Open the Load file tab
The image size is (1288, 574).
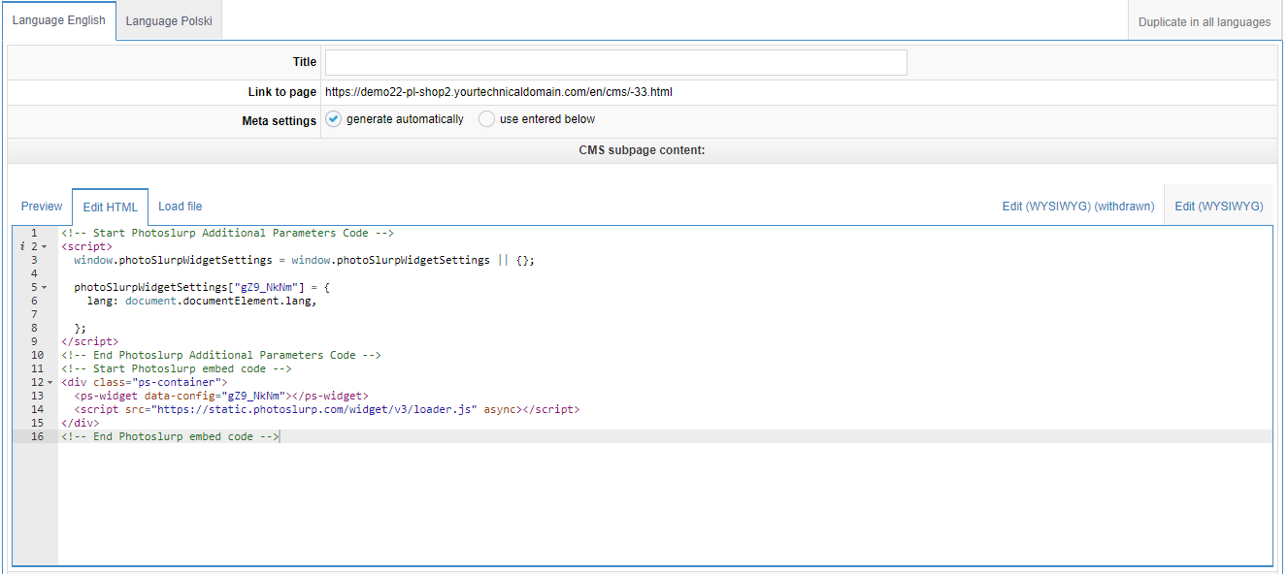pyautogui.click(x=181, y=207)
